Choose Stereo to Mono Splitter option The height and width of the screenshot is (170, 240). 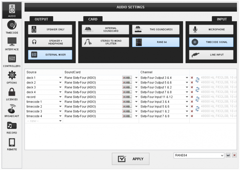105,42
